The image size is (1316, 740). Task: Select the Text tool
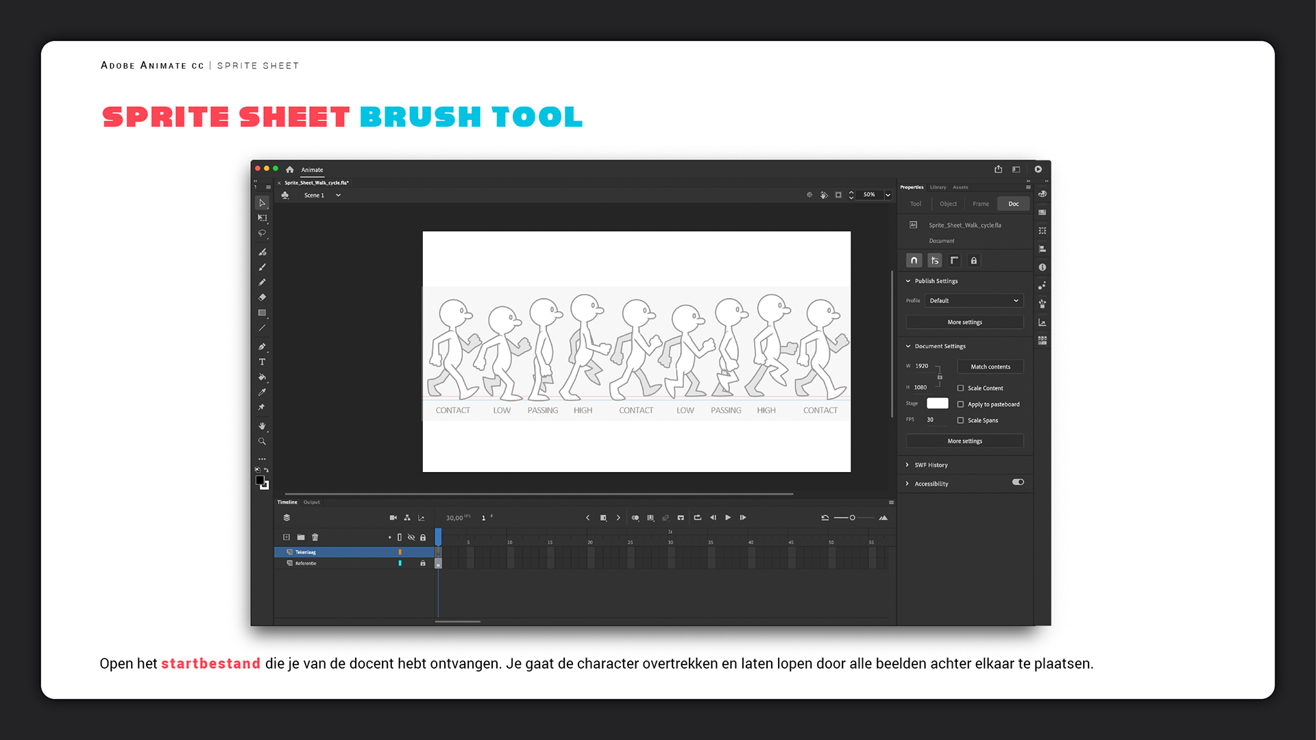262,362
